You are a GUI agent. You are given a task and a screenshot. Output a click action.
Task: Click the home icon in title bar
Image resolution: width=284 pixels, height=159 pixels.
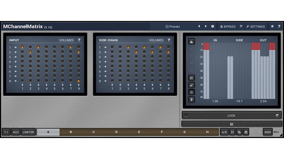(272, 26)
